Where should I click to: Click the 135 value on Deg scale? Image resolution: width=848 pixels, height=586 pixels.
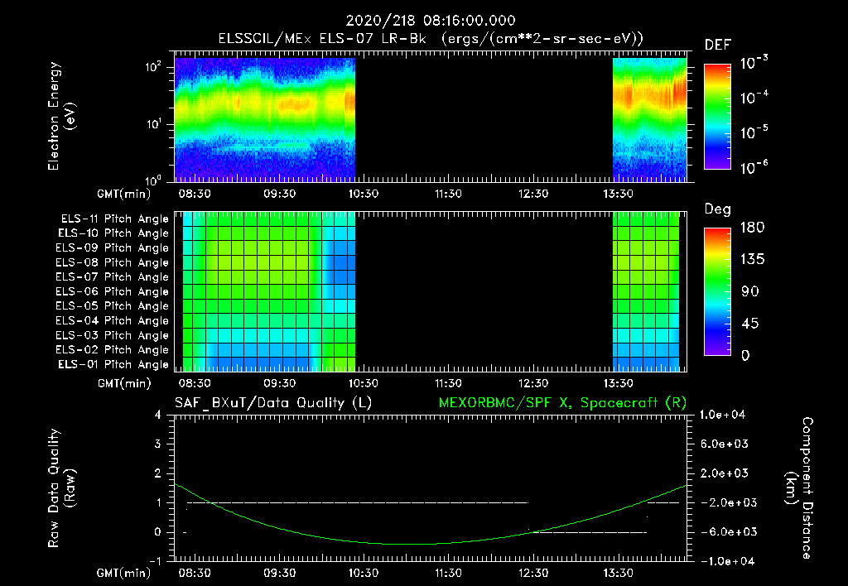[x=753, y=260]
